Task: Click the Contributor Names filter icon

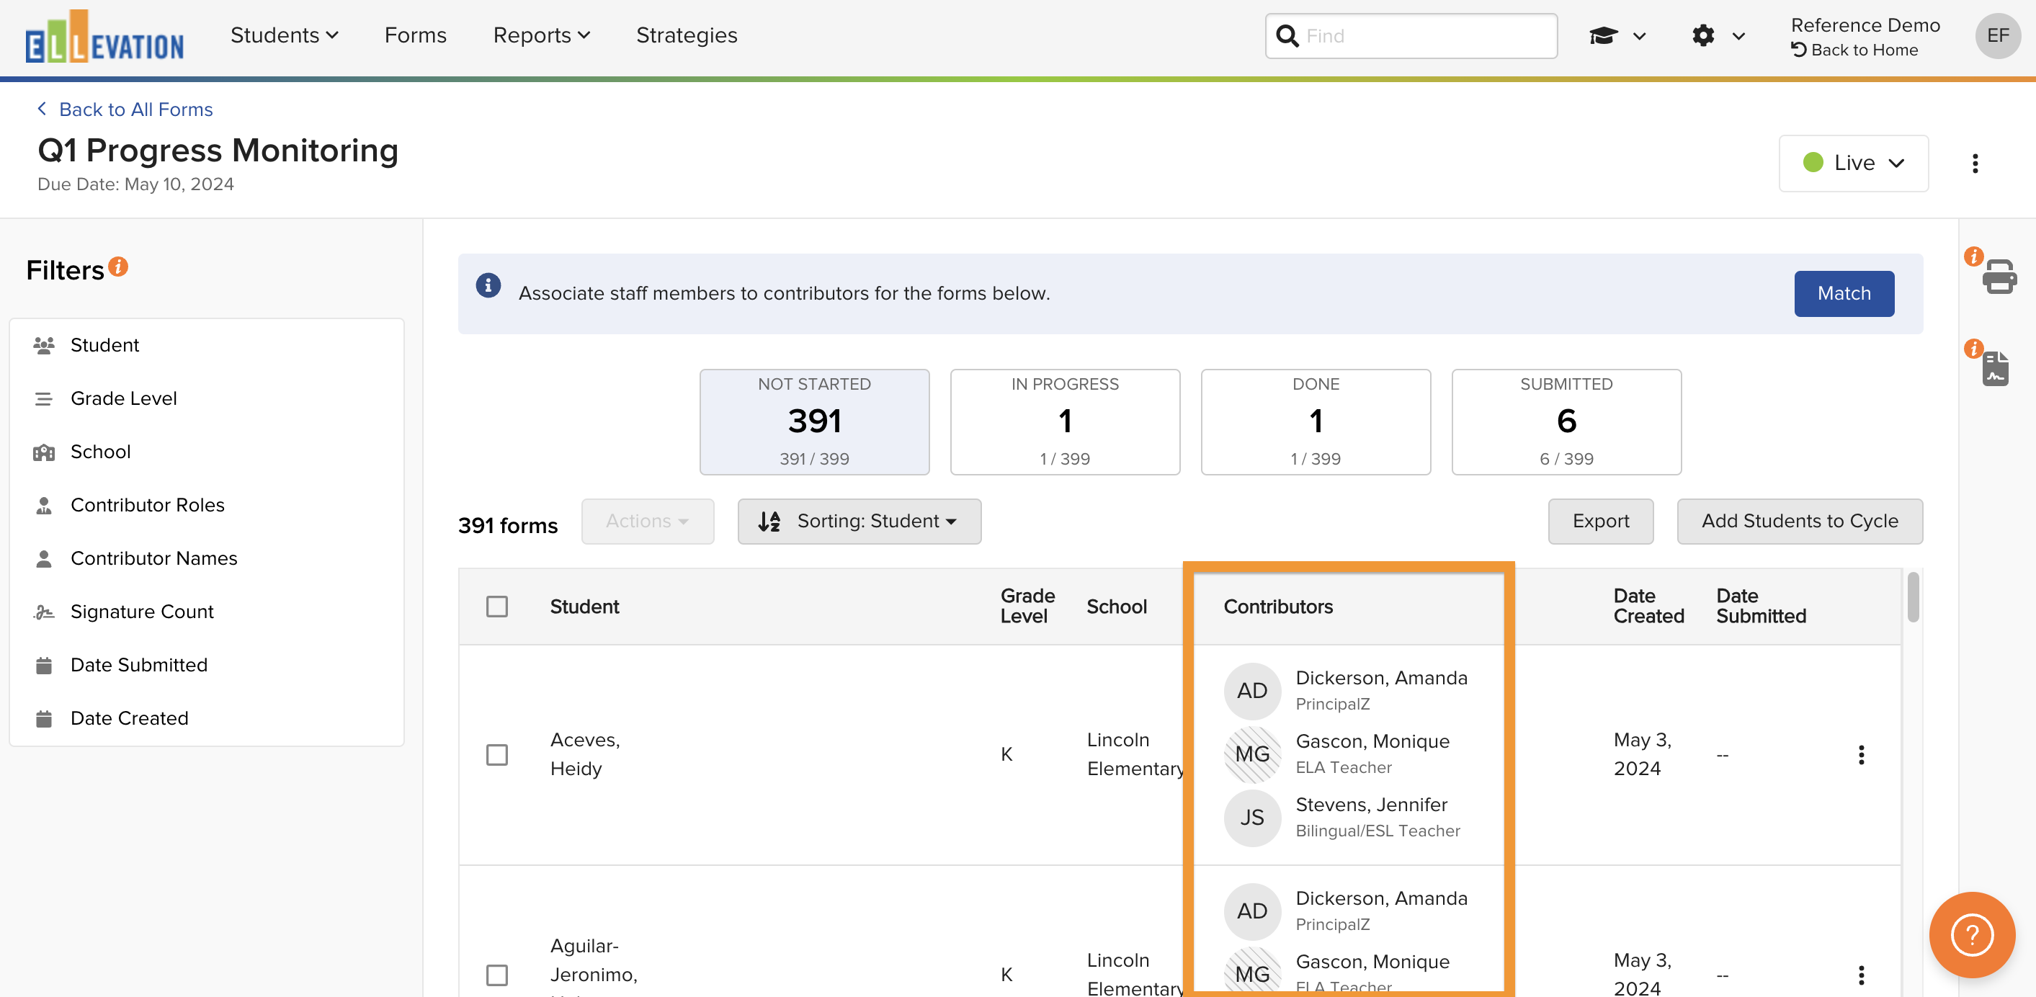Action: tap(43, 558)
